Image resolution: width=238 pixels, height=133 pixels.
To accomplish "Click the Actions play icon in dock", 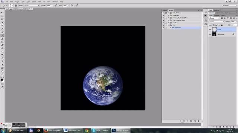I will click(x=206, y=16).
